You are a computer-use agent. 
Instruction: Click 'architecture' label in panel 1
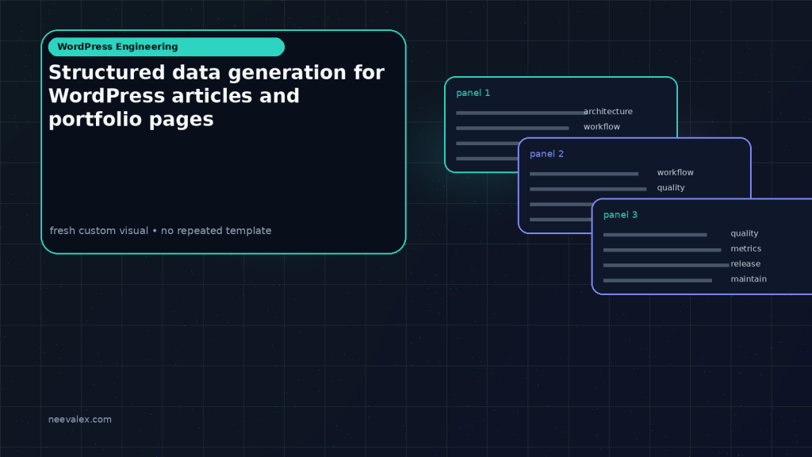click(x=608, y=111)
